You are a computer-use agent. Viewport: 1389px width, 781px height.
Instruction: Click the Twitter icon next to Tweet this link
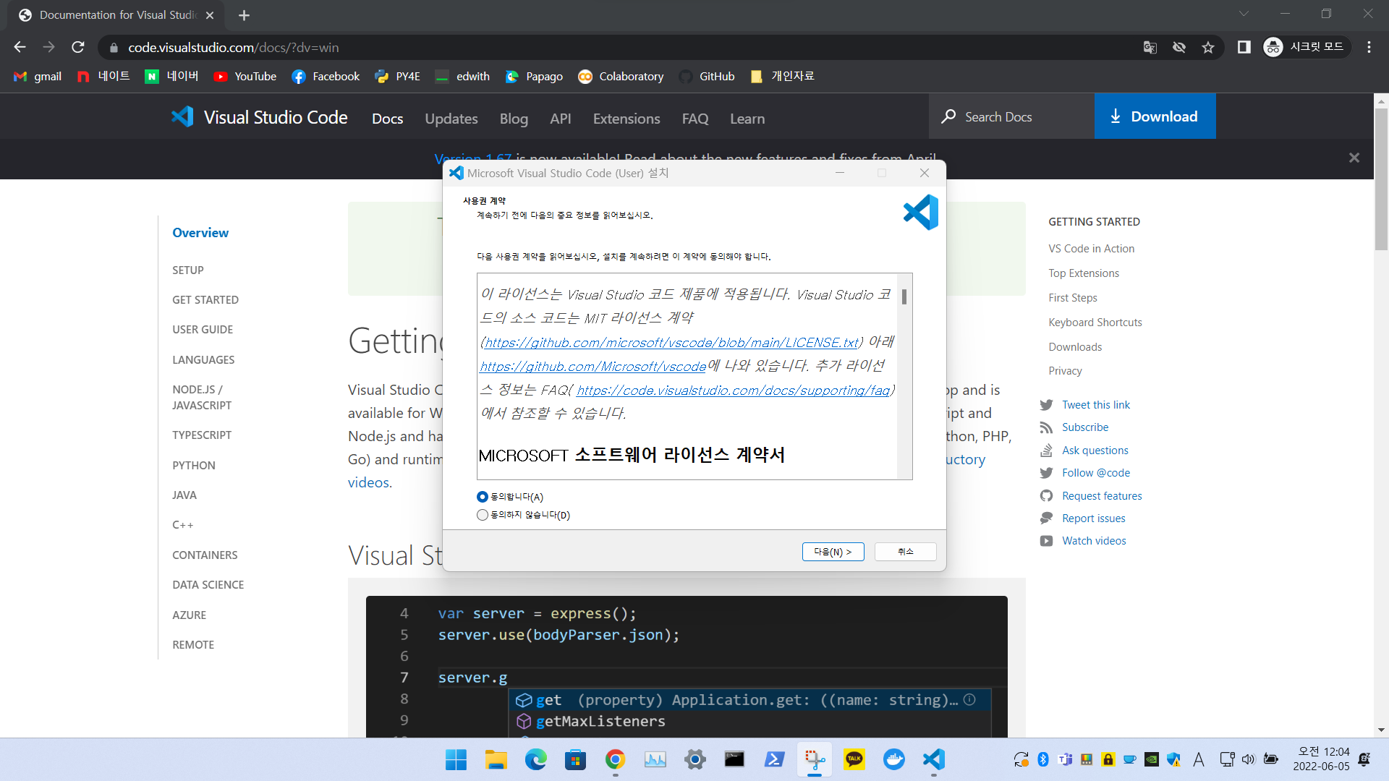coord(1047,405)
